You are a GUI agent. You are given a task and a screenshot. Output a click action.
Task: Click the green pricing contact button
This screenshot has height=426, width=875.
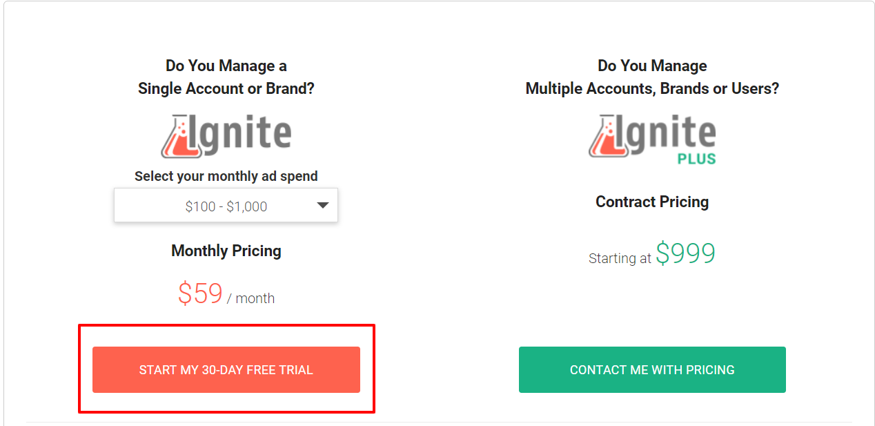651,369
